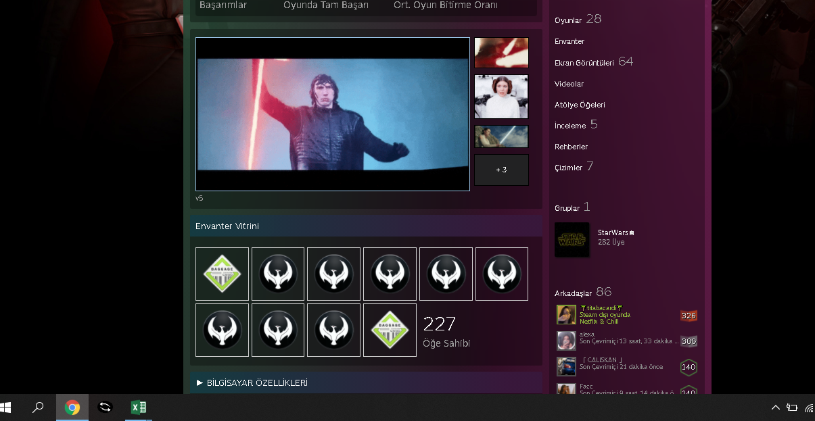815x421 pixels.
Task: Open the Oyunlar 28 games link
Action: (x=578, y=20)
